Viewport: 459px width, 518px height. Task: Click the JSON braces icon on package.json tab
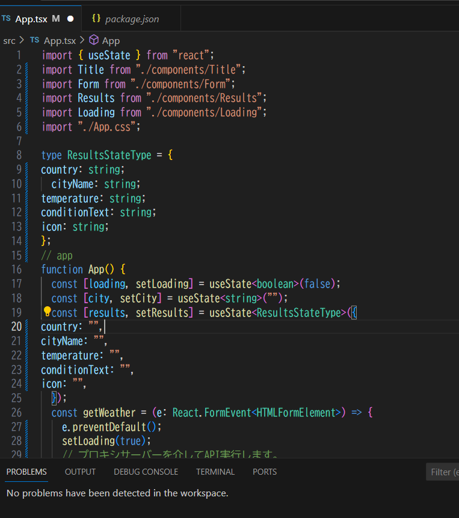click(x=96, y=18)
